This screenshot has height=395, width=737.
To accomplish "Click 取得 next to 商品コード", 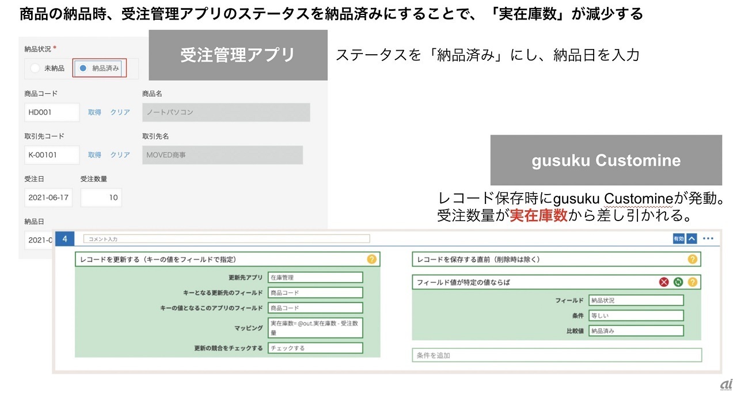I will pyautogui.click(x=94, y=113).
